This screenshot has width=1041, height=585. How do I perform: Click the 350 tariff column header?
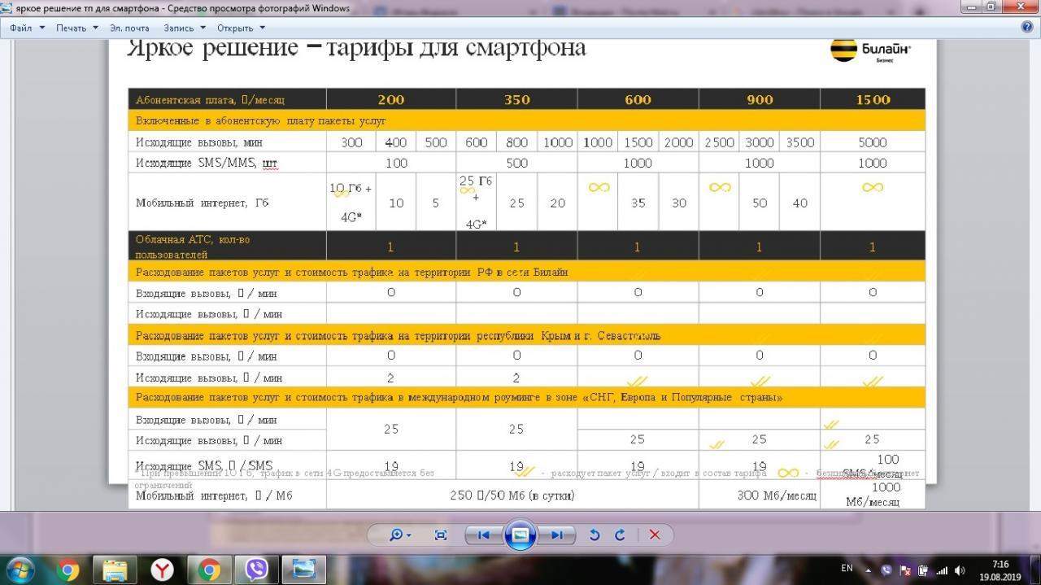516,99
